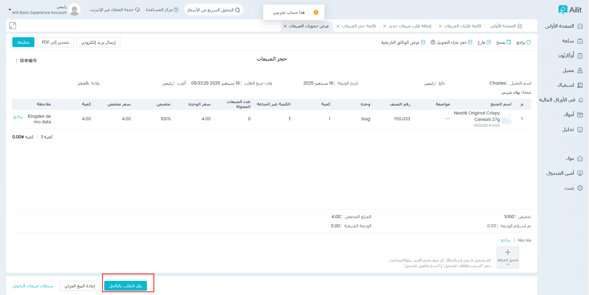Close the sales reservation list tab
The width and height of the screenshot is (589, 295).
338,26
